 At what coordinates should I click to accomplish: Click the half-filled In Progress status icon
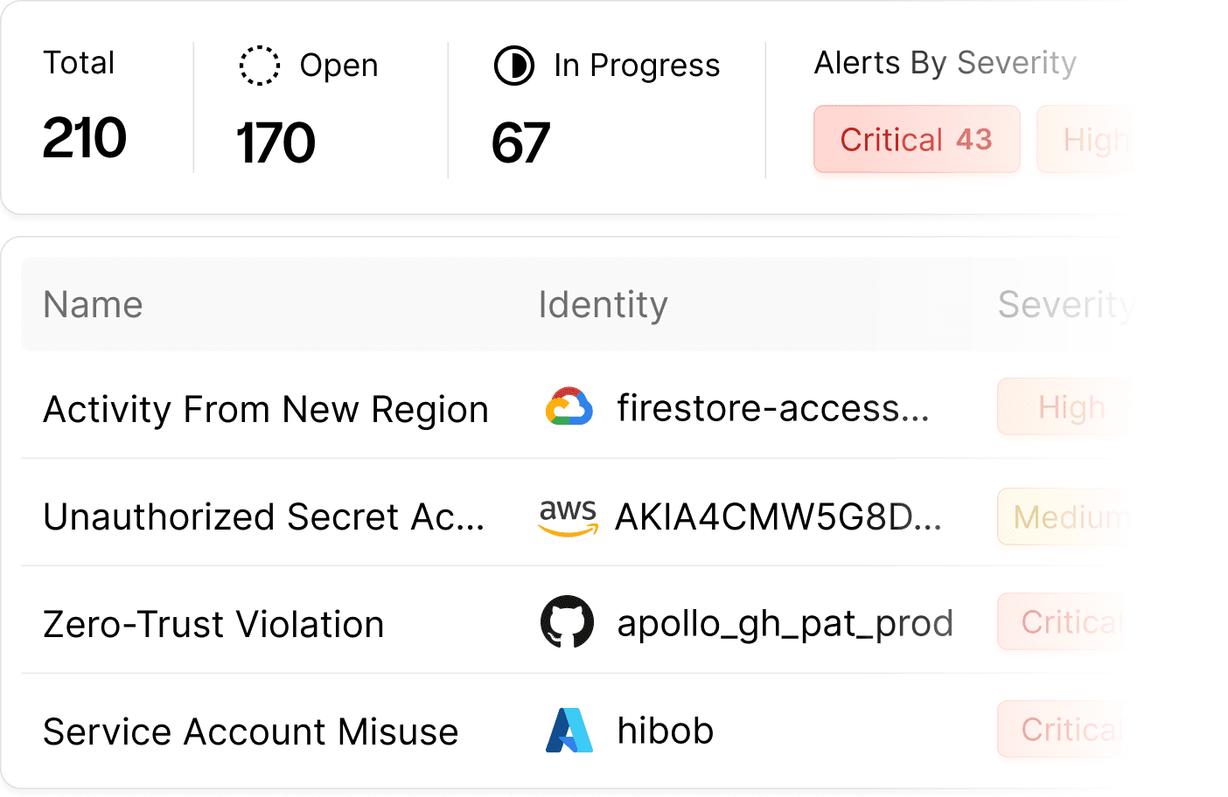tap(514, 66)
